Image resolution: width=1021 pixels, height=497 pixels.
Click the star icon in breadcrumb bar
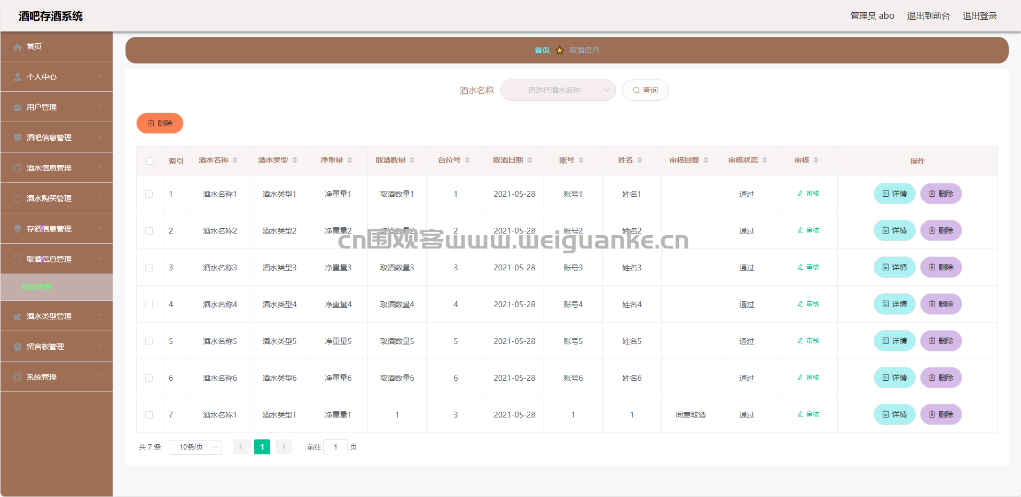(560, 50)
